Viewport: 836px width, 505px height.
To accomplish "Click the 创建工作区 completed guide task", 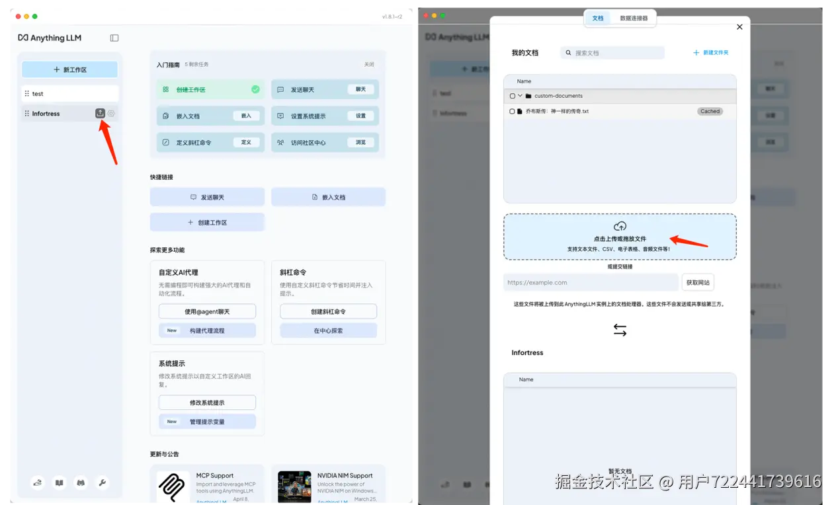I will tap(210, 89).
